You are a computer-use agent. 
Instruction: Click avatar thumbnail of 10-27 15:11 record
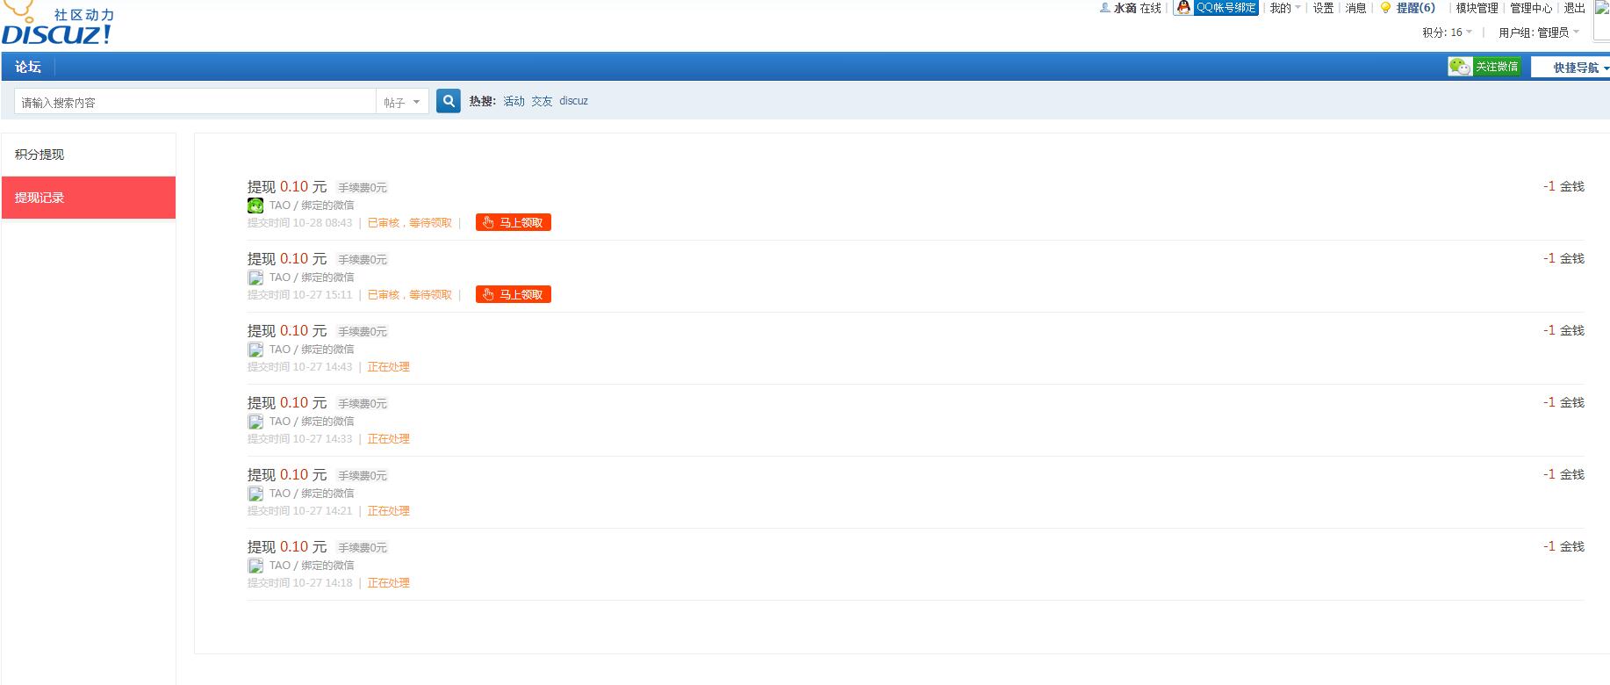click(x=255, y=278)
